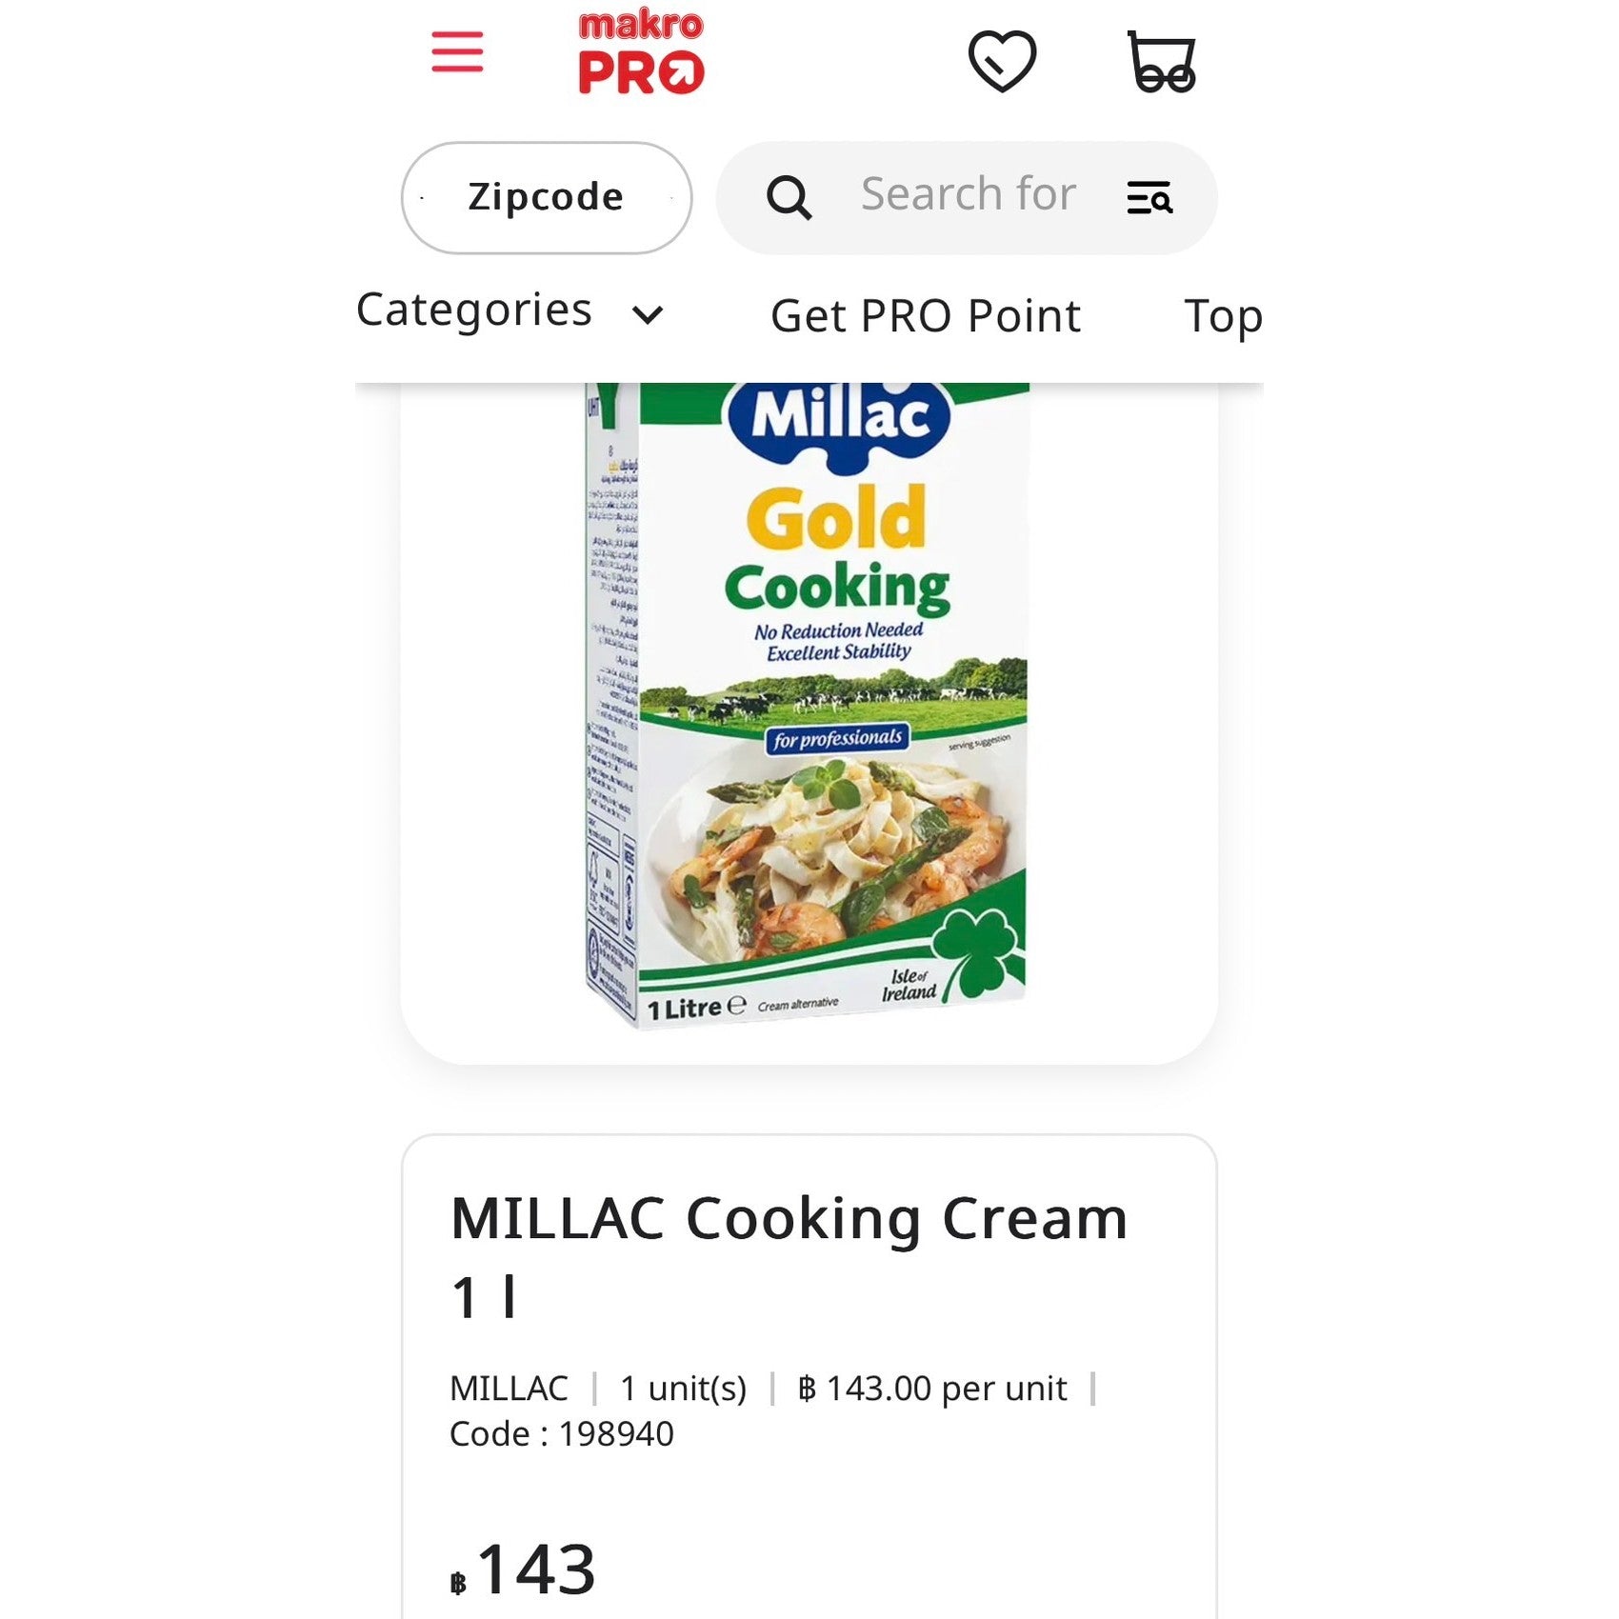Open the Categories menu label
This screenshot has height=1619, width=1619.
point(474,310)
